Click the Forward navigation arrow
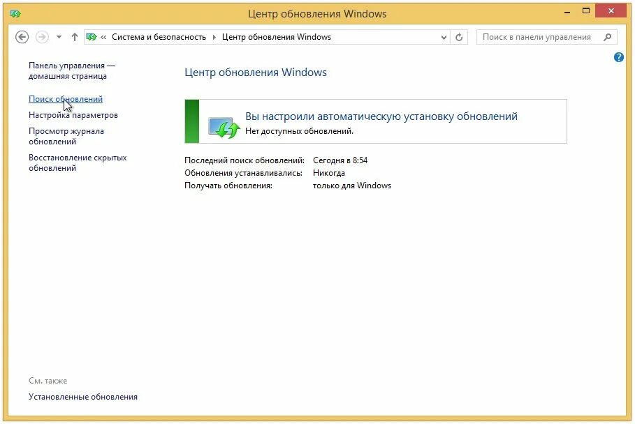Screen dimensions: 635x424 42,37
